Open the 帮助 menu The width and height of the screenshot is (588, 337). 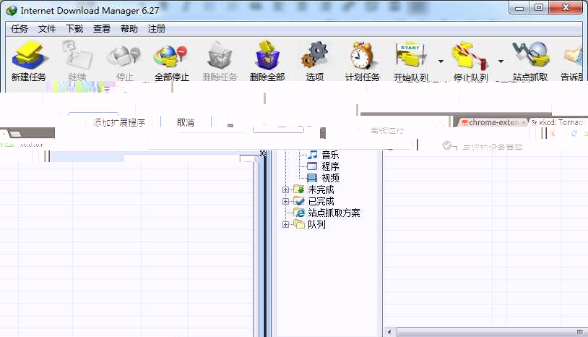pyautogui.click(x=129, y=29)
